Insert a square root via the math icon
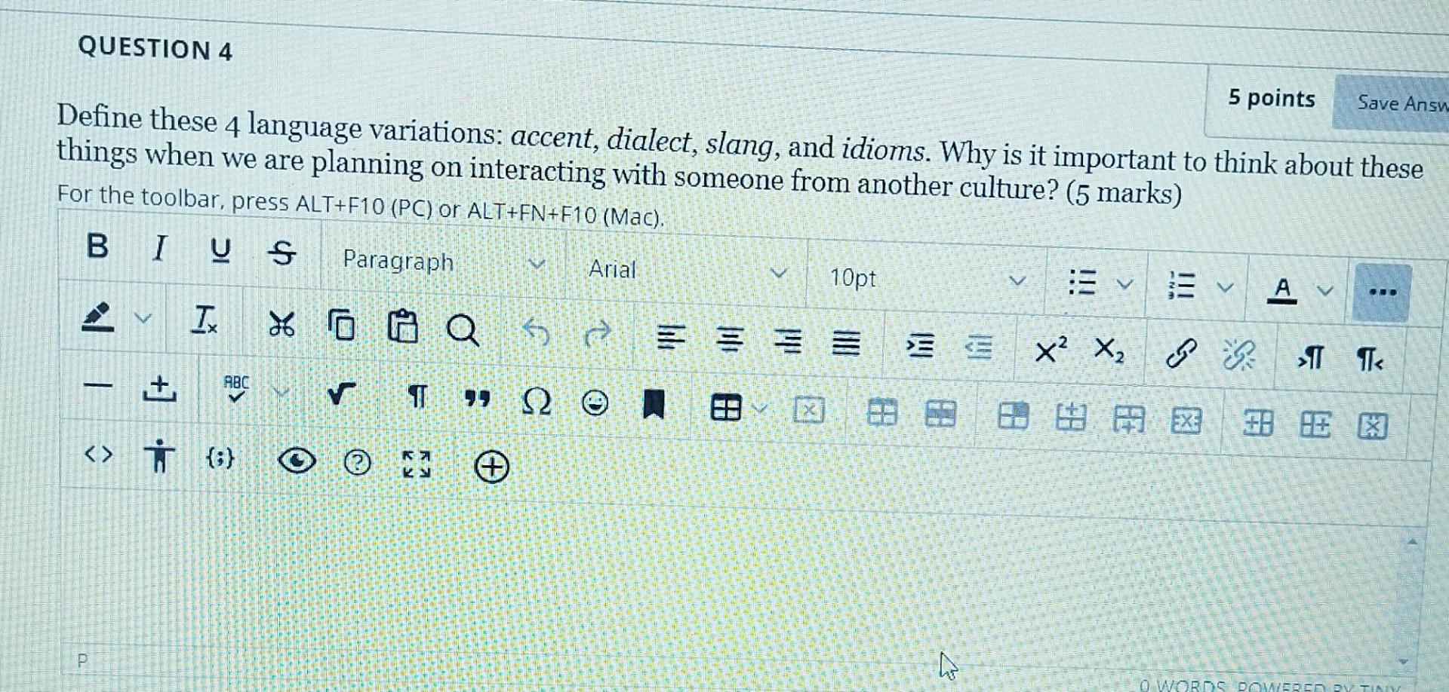1449x692 pixels. click(339, 393)
